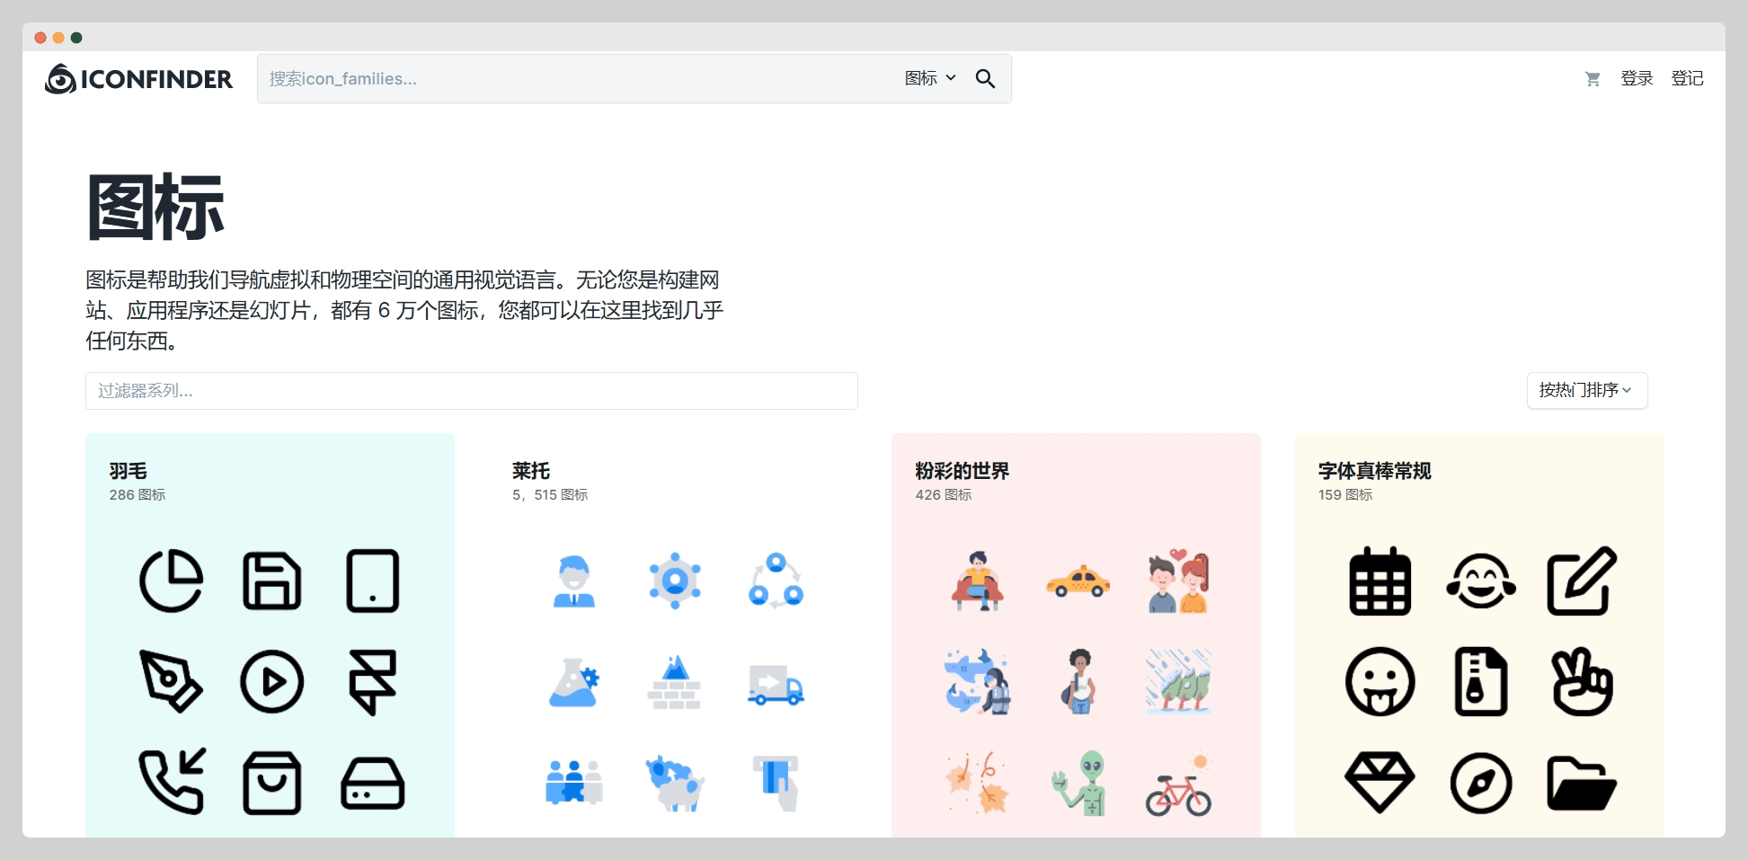Click the 过滤器系列 filter input
The image size is (1748, 860).
tap(471, 391)
